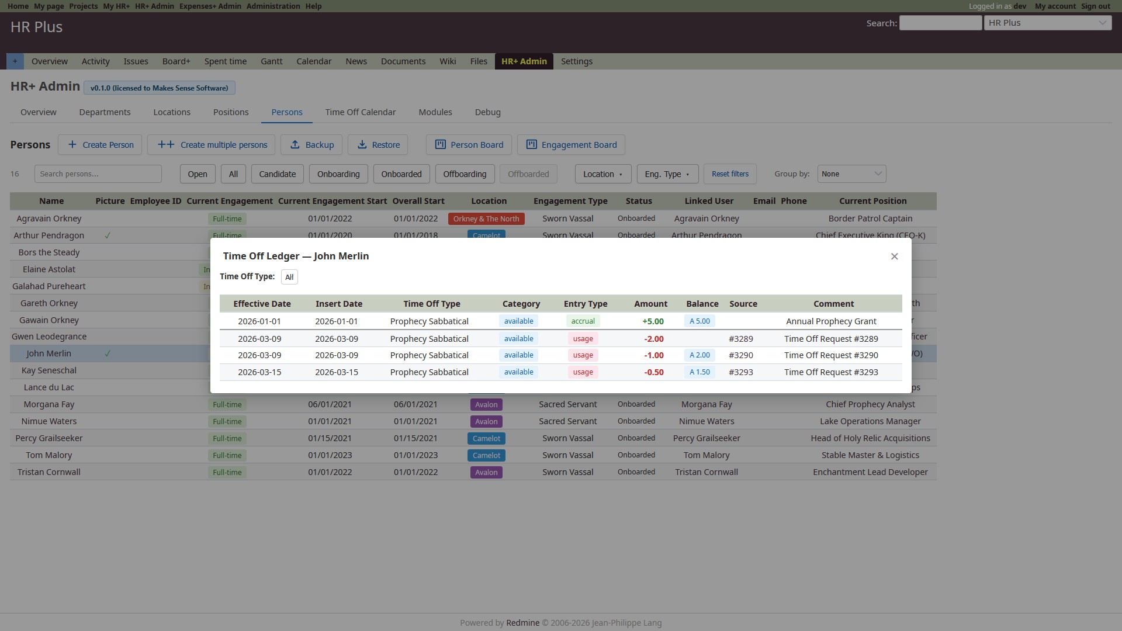This screenshot has height=631, width=1122.
Task: Click the Person Board icon
Action: [x=441, y=144]
